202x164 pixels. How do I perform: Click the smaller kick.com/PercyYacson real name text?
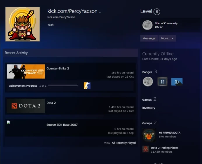click(x=61, y=17)
